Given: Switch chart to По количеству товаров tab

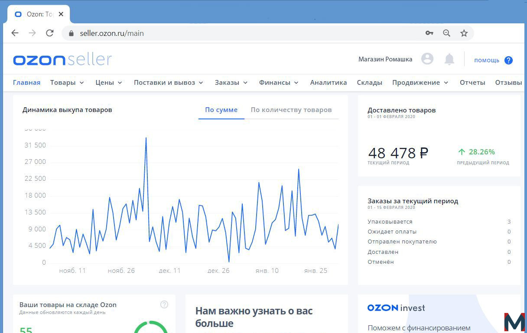Looking at the screenshot, I should click(291, 110).
